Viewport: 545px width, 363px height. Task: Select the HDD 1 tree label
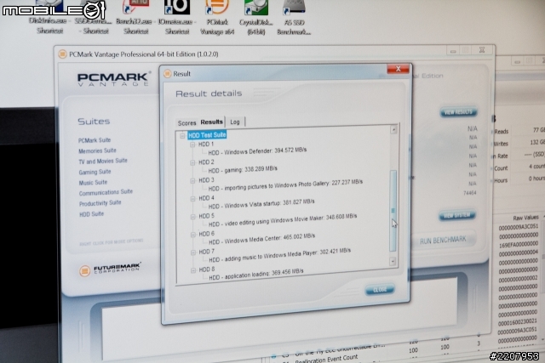click(x=206, y=144)
